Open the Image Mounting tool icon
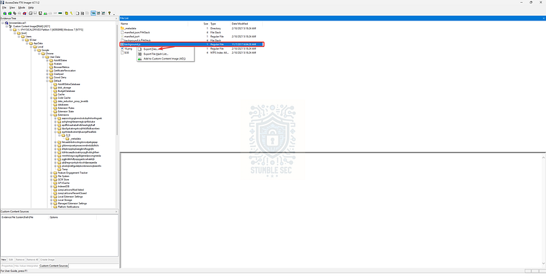 tap(14, 13)
